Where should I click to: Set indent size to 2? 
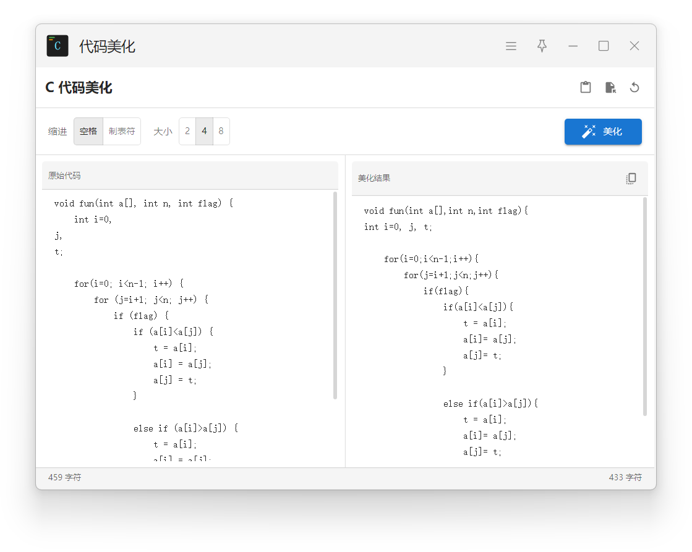tap(187, 132)
